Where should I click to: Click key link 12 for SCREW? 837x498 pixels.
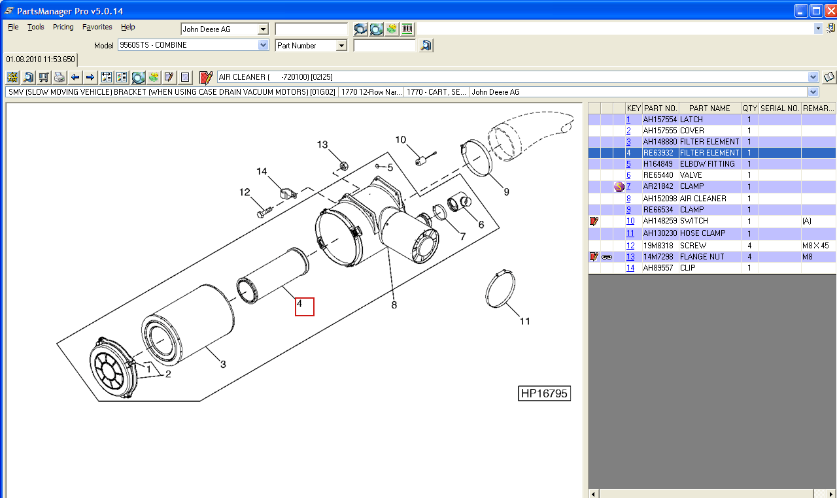(x=630, y=246)
